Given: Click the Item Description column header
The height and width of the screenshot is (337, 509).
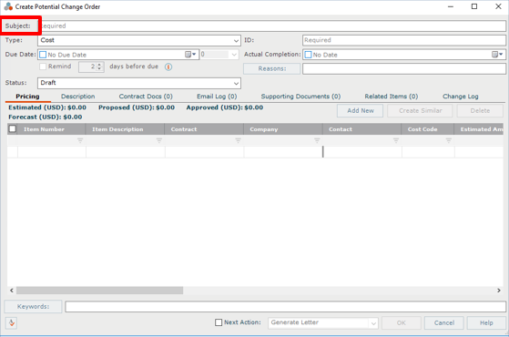Looking at the screenshot, I should tap(125, 129).
